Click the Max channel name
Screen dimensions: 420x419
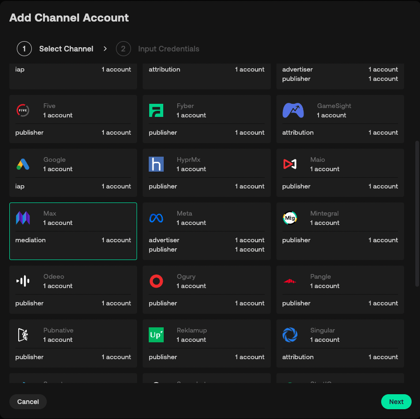pos(50,213)
